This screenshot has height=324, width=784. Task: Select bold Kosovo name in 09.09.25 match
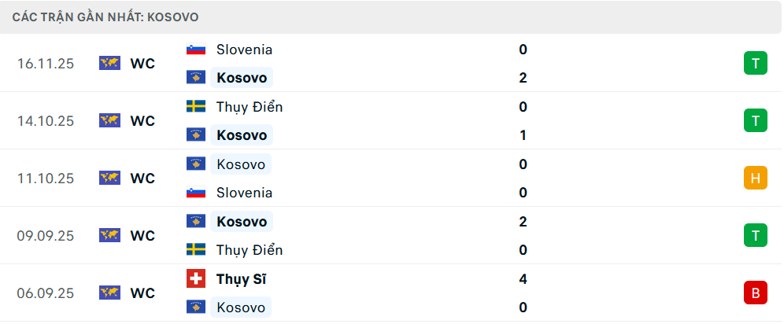point(242,222)
